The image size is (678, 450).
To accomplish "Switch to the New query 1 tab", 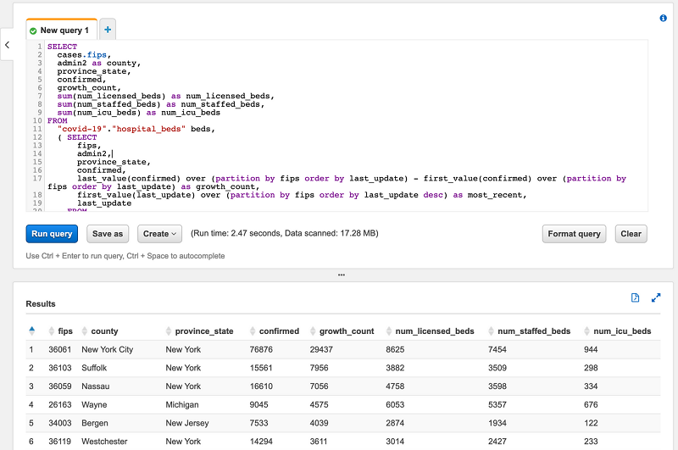I will [x=64, y=31].
